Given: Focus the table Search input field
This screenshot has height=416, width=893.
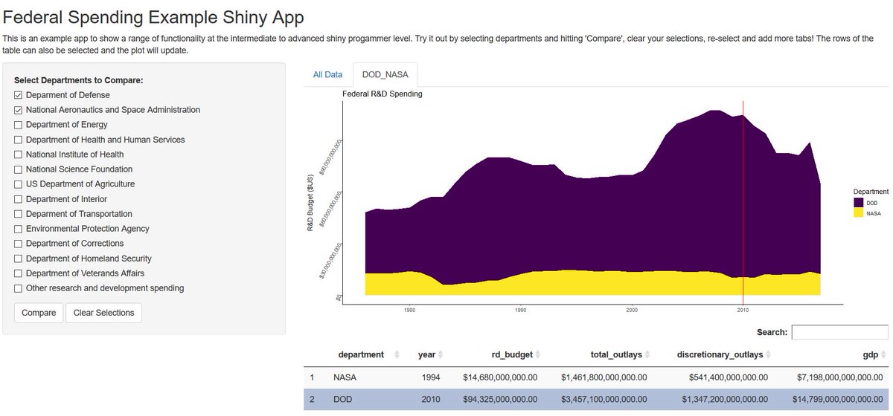Looking at the screenshot, I should click(x=839, y=332).
